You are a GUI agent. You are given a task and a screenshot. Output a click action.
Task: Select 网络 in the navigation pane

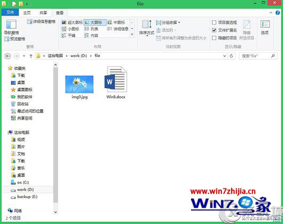[x=15, y=211]
